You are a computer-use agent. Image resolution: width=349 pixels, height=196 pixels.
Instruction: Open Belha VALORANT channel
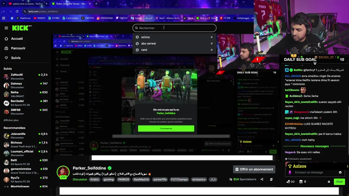coord(26,94)
